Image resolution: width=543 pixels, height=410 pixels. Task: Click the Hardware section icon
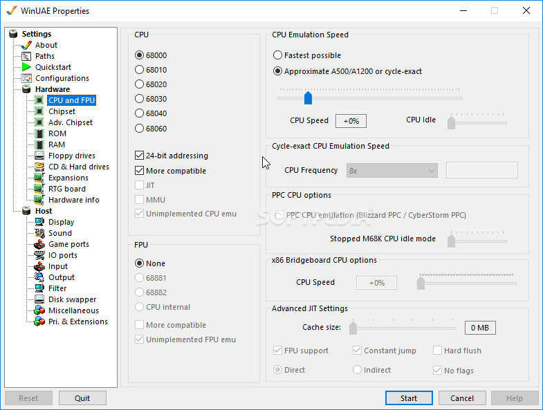click(26, 89)
